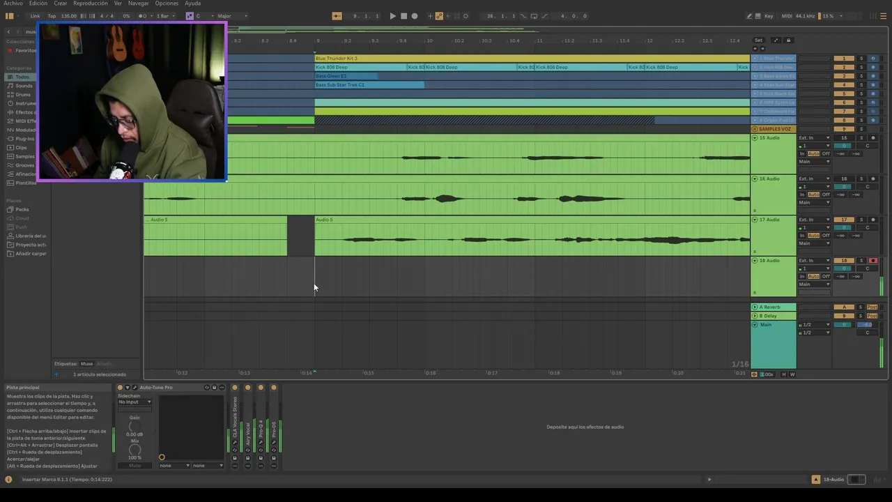Fold the 18 Audio track
The image size is (892, 502).
[x=755, y=261]
